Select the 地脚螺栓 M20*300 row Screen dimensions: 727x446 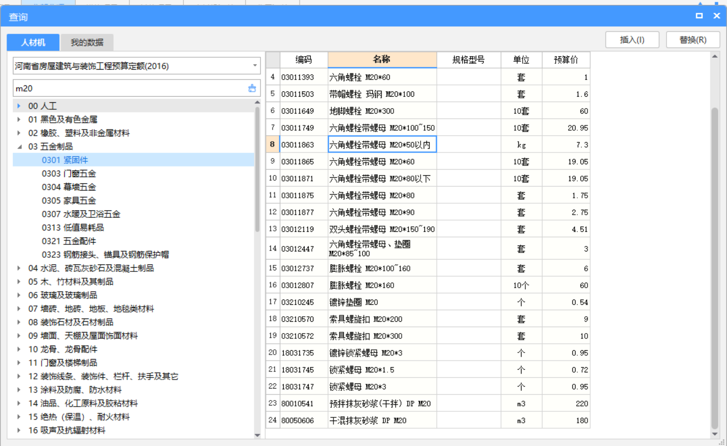point(428,111)
